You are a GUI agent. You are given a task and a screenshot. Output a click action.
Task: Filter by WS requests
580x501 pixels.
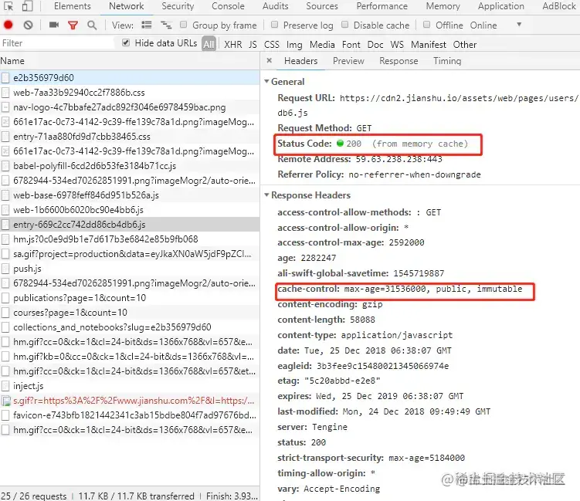pos(397,44)
